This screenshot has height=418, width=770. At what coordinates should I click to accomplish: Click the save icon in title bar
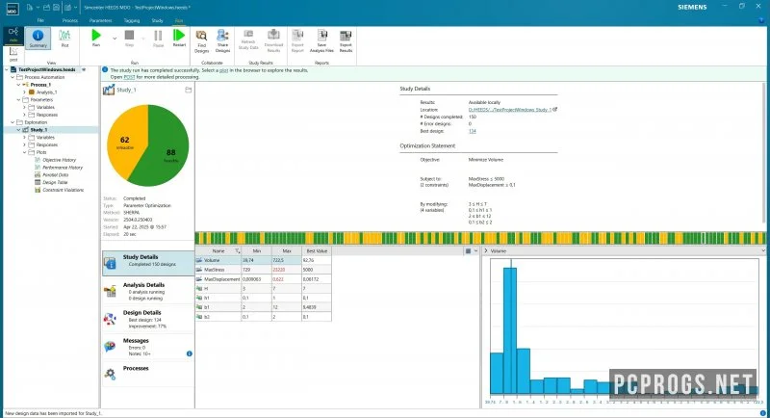tap(56, 8)
